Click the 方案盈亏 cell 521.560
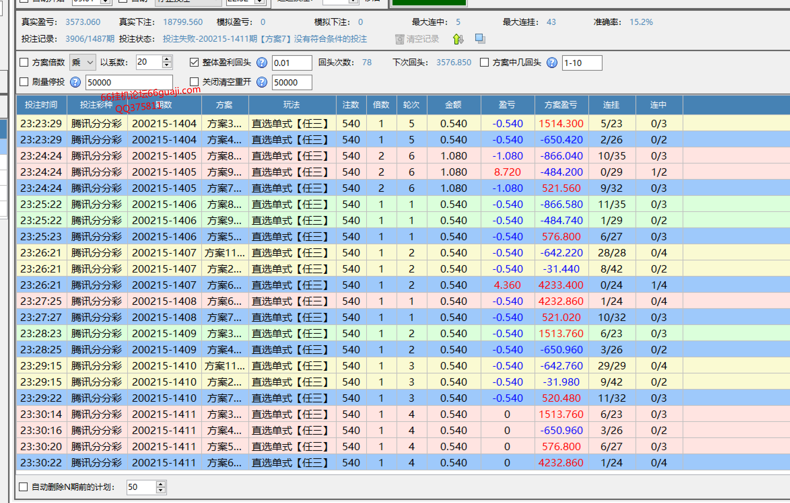The image size is (790, 503). 561,188
